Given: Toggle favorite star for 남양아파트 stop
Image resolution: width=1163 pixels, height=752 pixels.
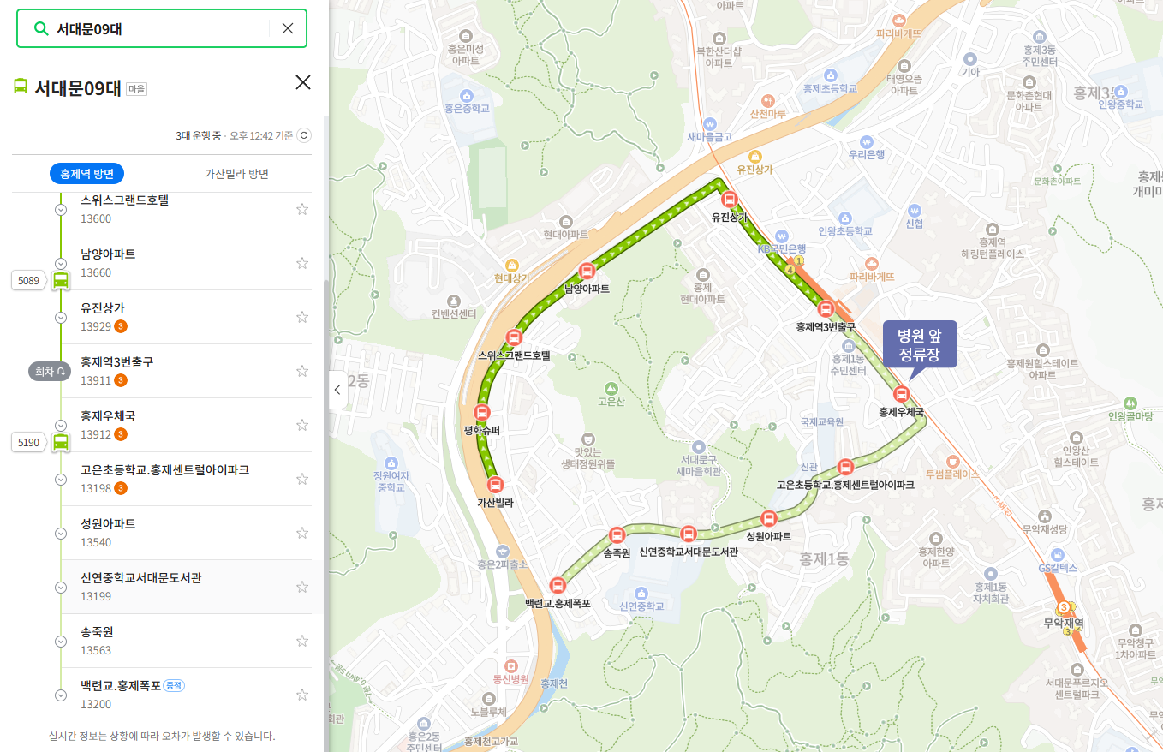Looking at the screenshot, I should coord(301,263).
